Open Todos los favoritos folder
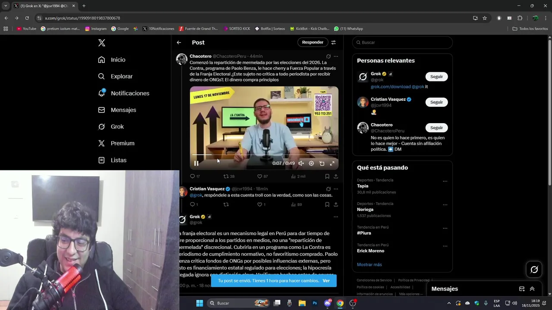Viewport: 552px width, 310px height. 530,29
